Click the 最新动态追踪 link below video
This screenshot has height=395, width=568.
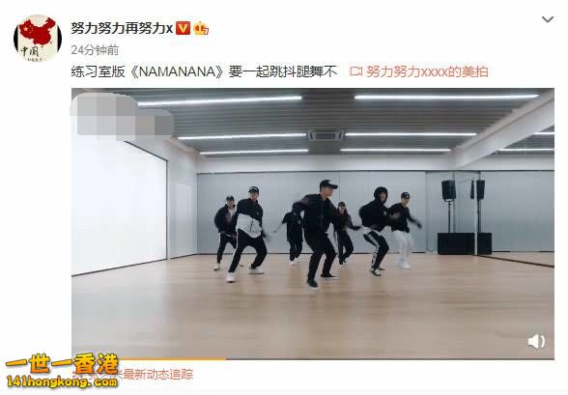tap(158, 374)
